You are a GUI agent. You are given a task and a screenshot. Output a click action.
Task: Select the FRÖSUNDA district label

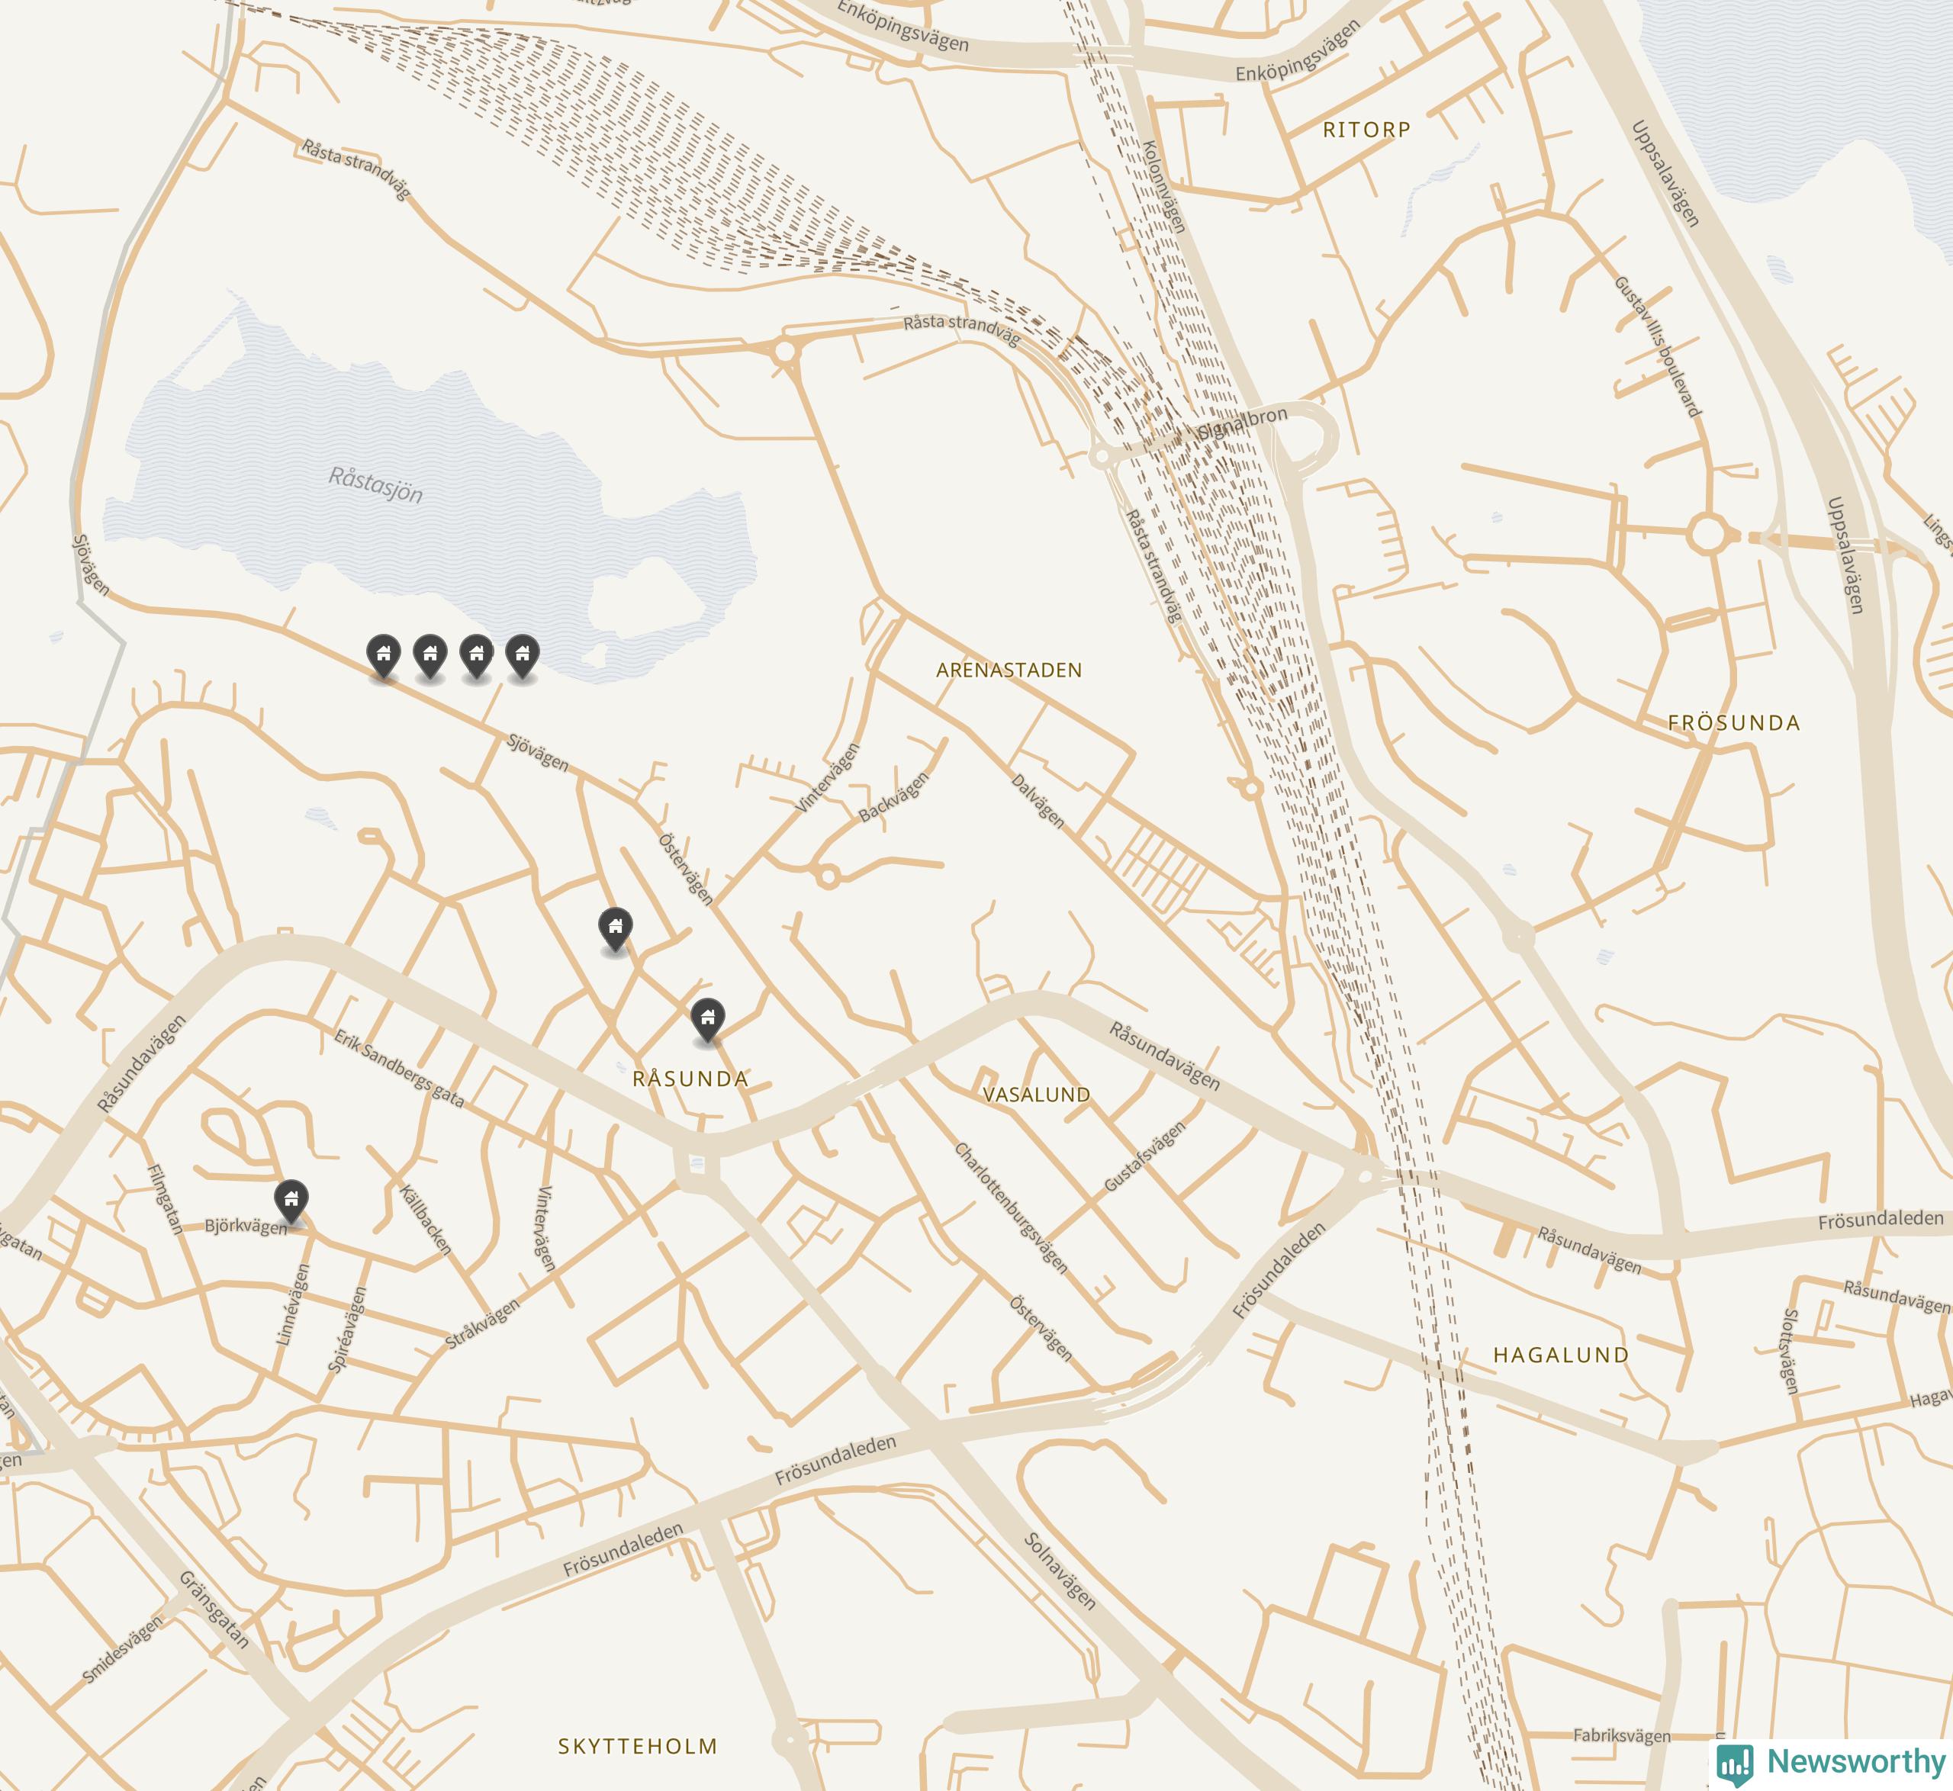coord(1734,723)
